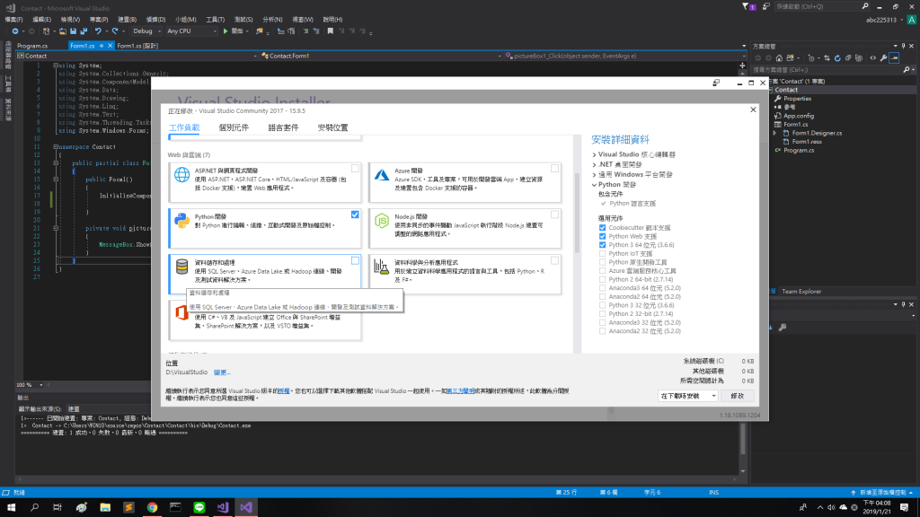Click the Modify button in installer

point(738,396)
